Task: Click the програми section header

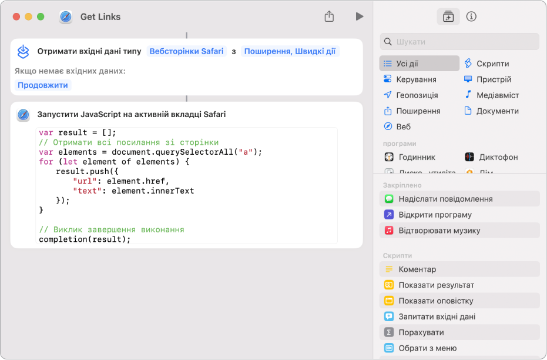Action: 400,144
